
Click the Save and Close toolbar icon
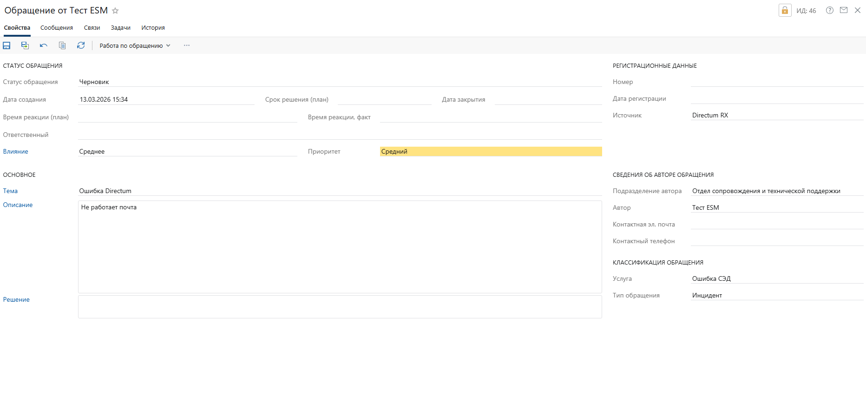point(25,45)
